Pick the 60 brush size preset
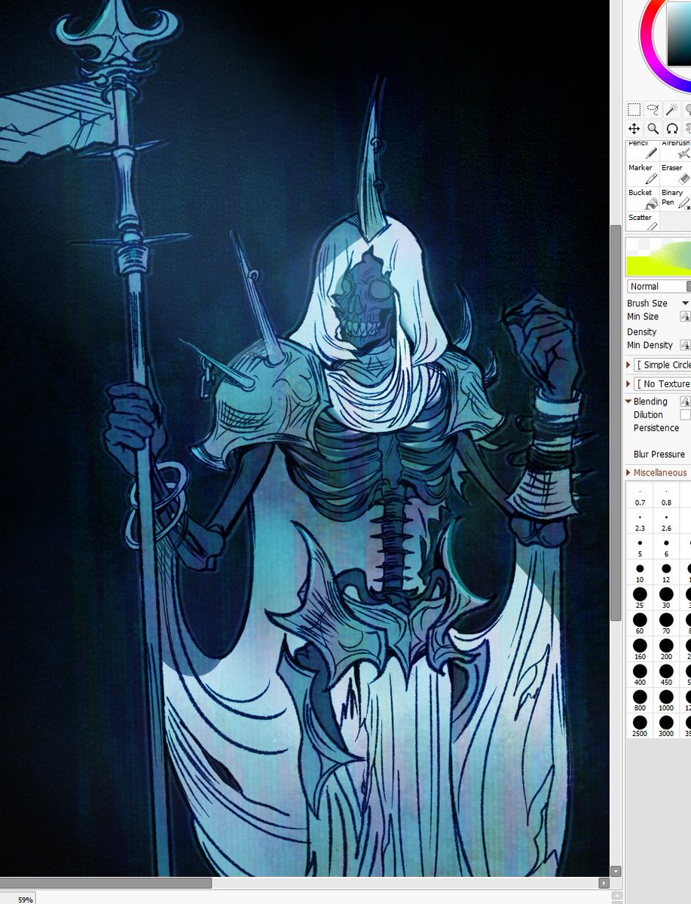The width and height of the screenshot is (691, 904). 640,624
